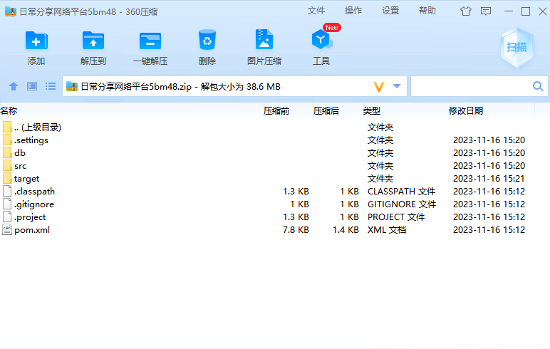Click the "2023-11-16 15:21" date of target
This screenshot has width=550, height=349.
click(x=489, y=179)
